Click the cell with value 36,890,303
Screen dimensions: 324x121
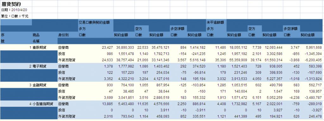pyautogui.click(x=125, y=48)
